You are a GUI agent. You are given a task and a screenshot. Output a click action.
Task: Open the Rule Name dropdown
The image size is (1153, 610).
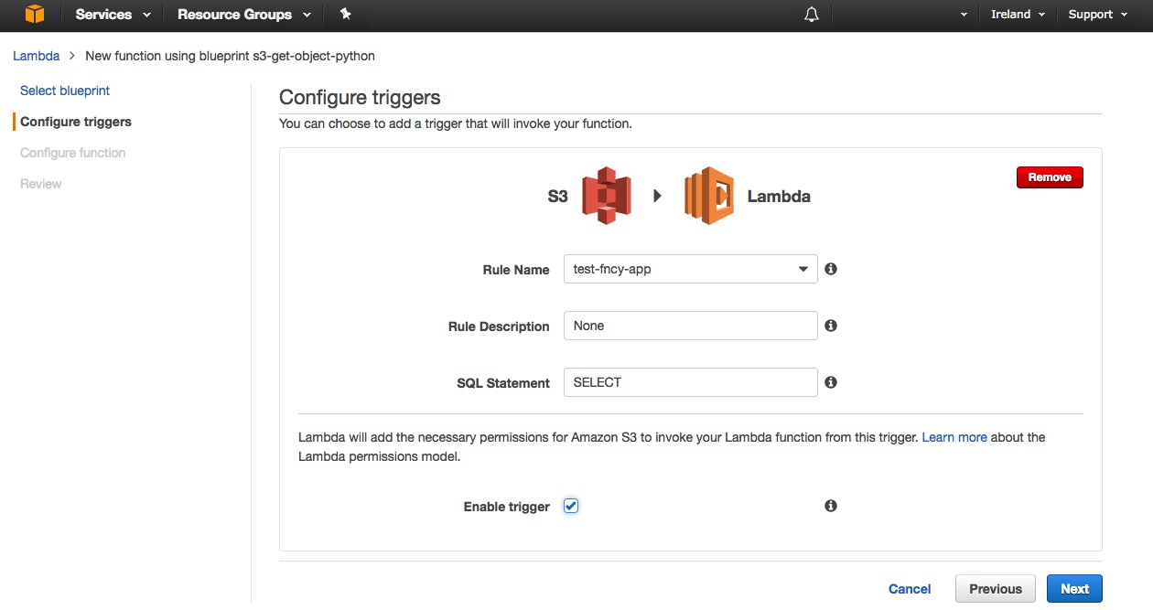pos(690,269)
